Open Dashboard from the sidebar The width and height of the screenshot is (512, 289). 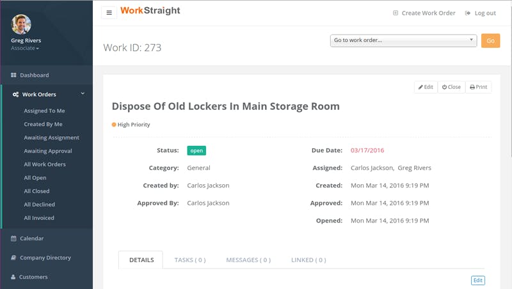34,75
